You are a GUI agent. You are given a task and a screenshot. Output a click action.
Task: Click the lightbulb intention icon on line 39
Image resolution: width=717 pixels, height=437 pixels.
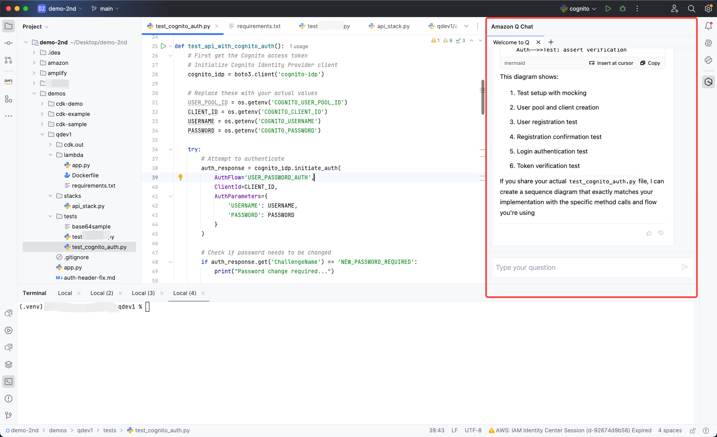181,177
